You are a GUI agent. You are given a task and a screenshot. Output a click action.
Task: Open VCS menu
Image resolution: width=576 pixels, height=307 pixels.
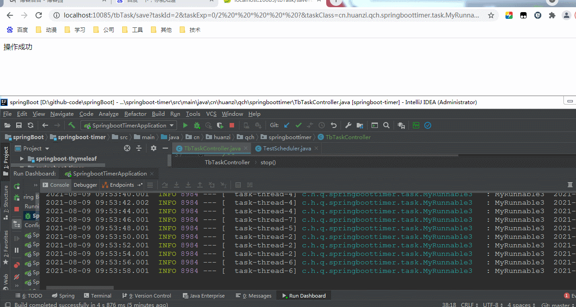[211, 114]
